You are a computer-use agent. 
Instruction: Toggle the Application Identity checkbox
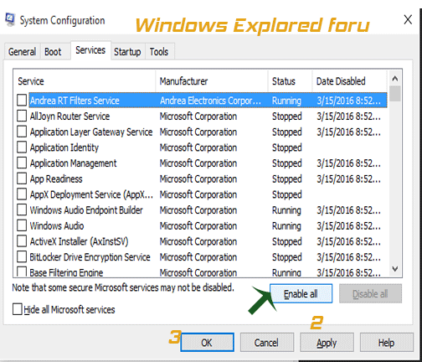(x=22, y=147)
